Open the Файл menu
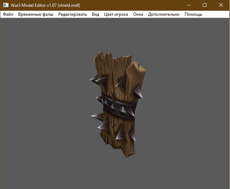This screenshot has height=189, width=230. [x=8, y=14]
